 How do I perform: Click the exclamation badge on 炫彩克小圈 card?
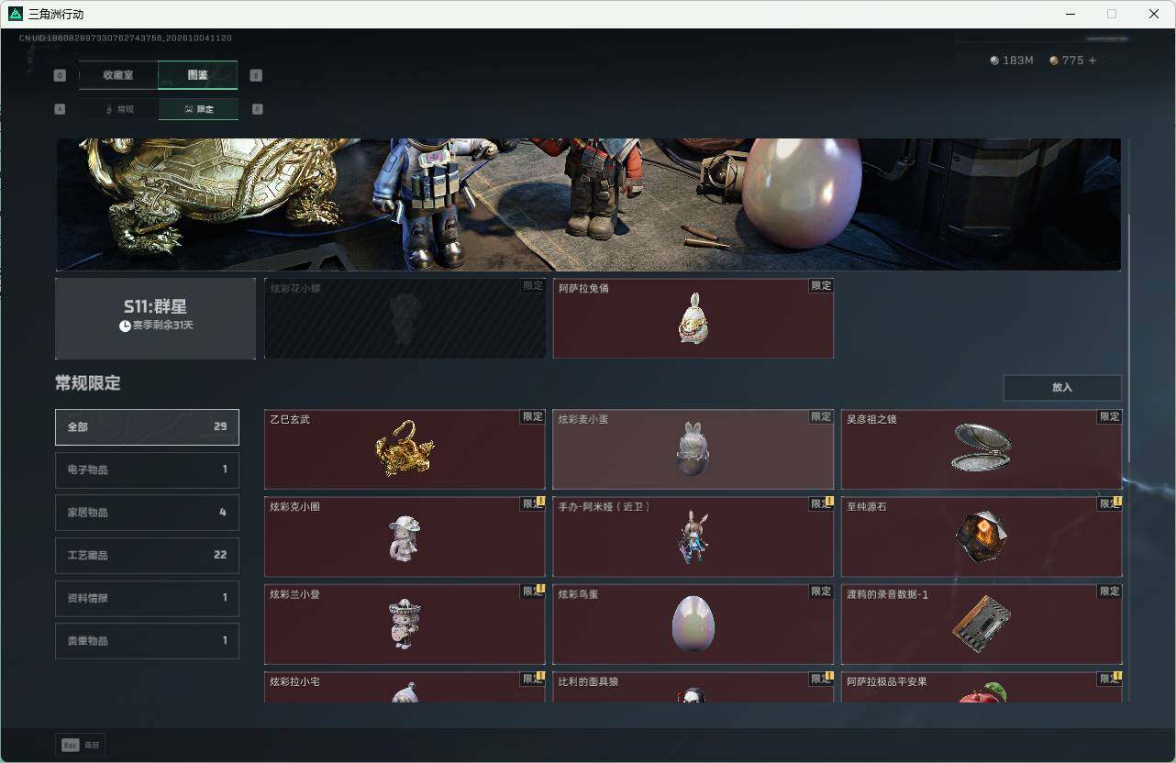541,503
